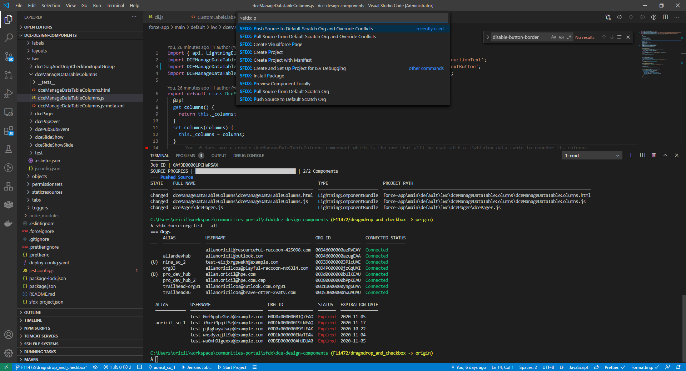Select the Run and Debug icon
Screen dimensions: 686x371
pos(9,93)
